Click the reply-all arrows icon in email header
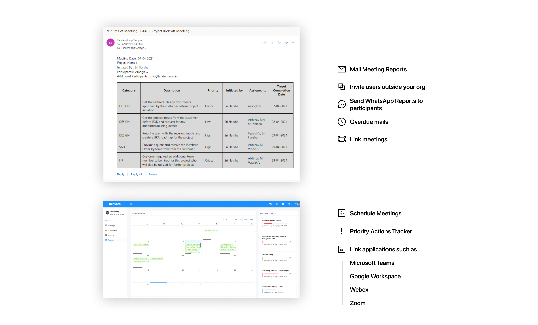 (x=279, y=42)
